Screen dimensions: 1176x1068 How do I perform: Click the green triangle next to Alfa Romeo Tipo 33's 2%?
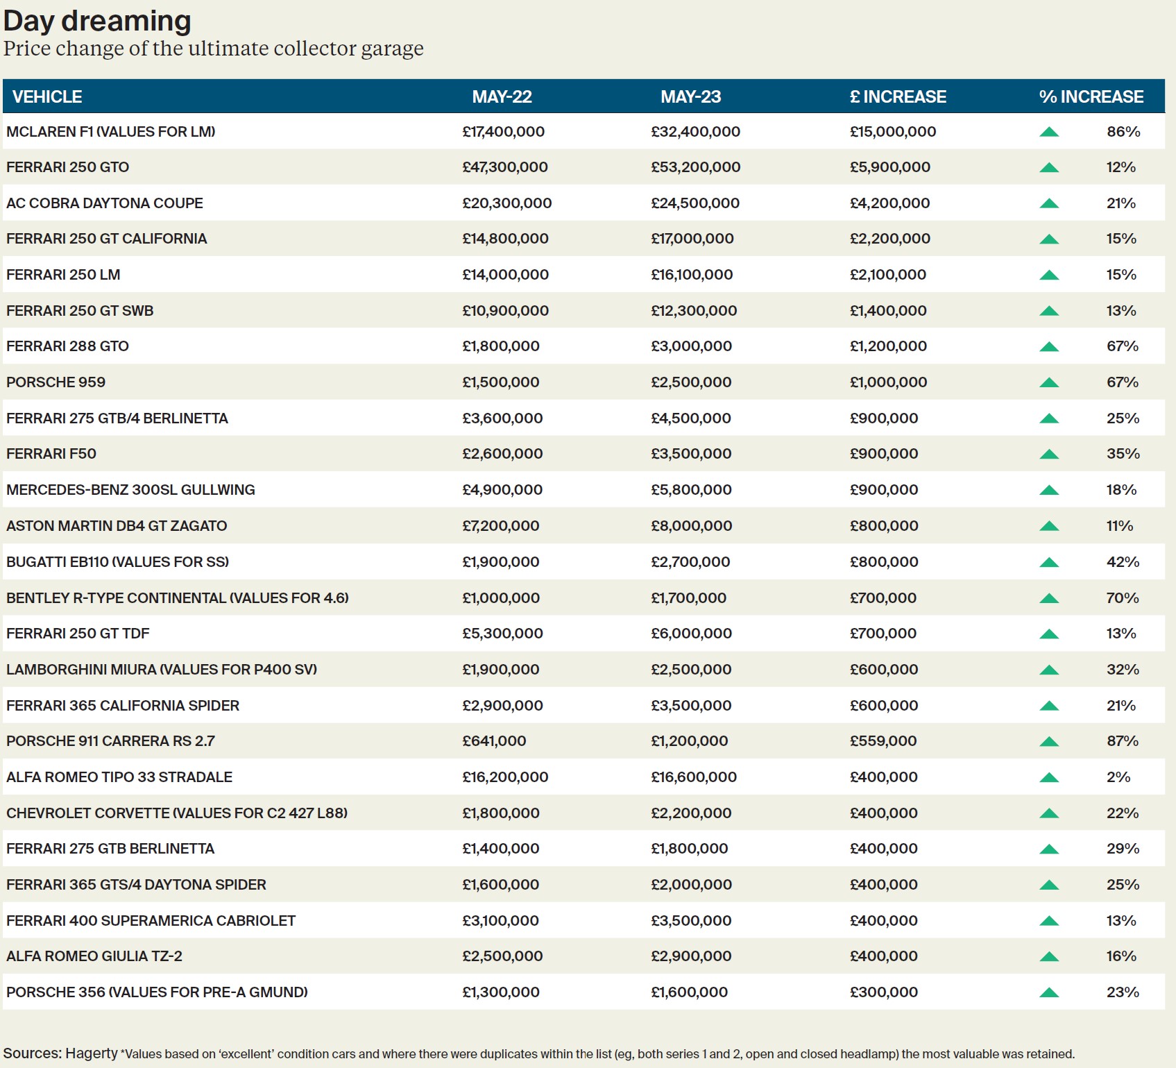(x=1049, y=778)
